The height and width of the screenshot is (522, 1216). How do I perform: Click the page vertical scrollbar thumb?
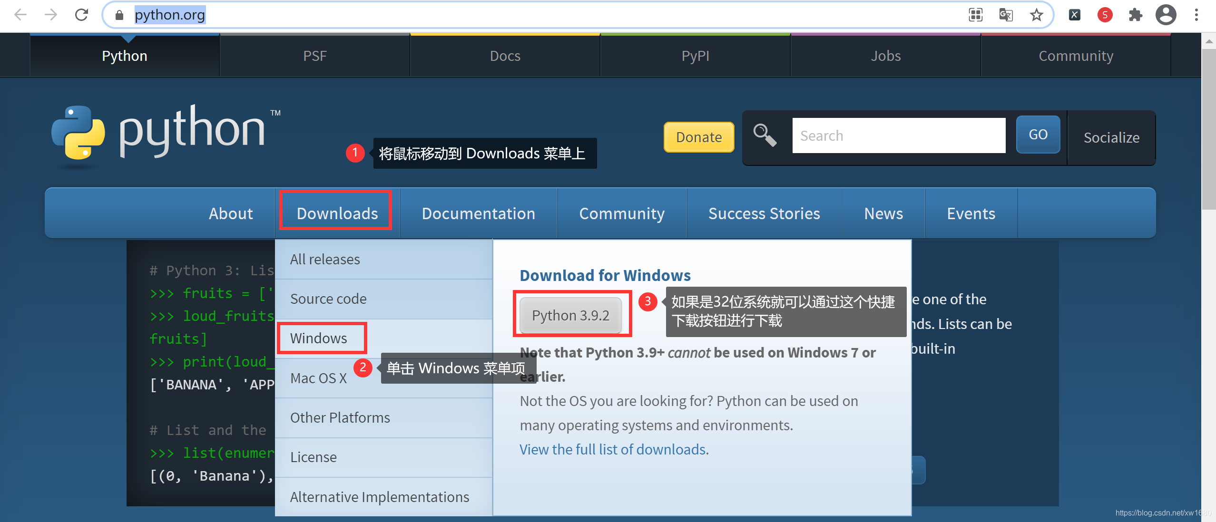[1208, 128]
